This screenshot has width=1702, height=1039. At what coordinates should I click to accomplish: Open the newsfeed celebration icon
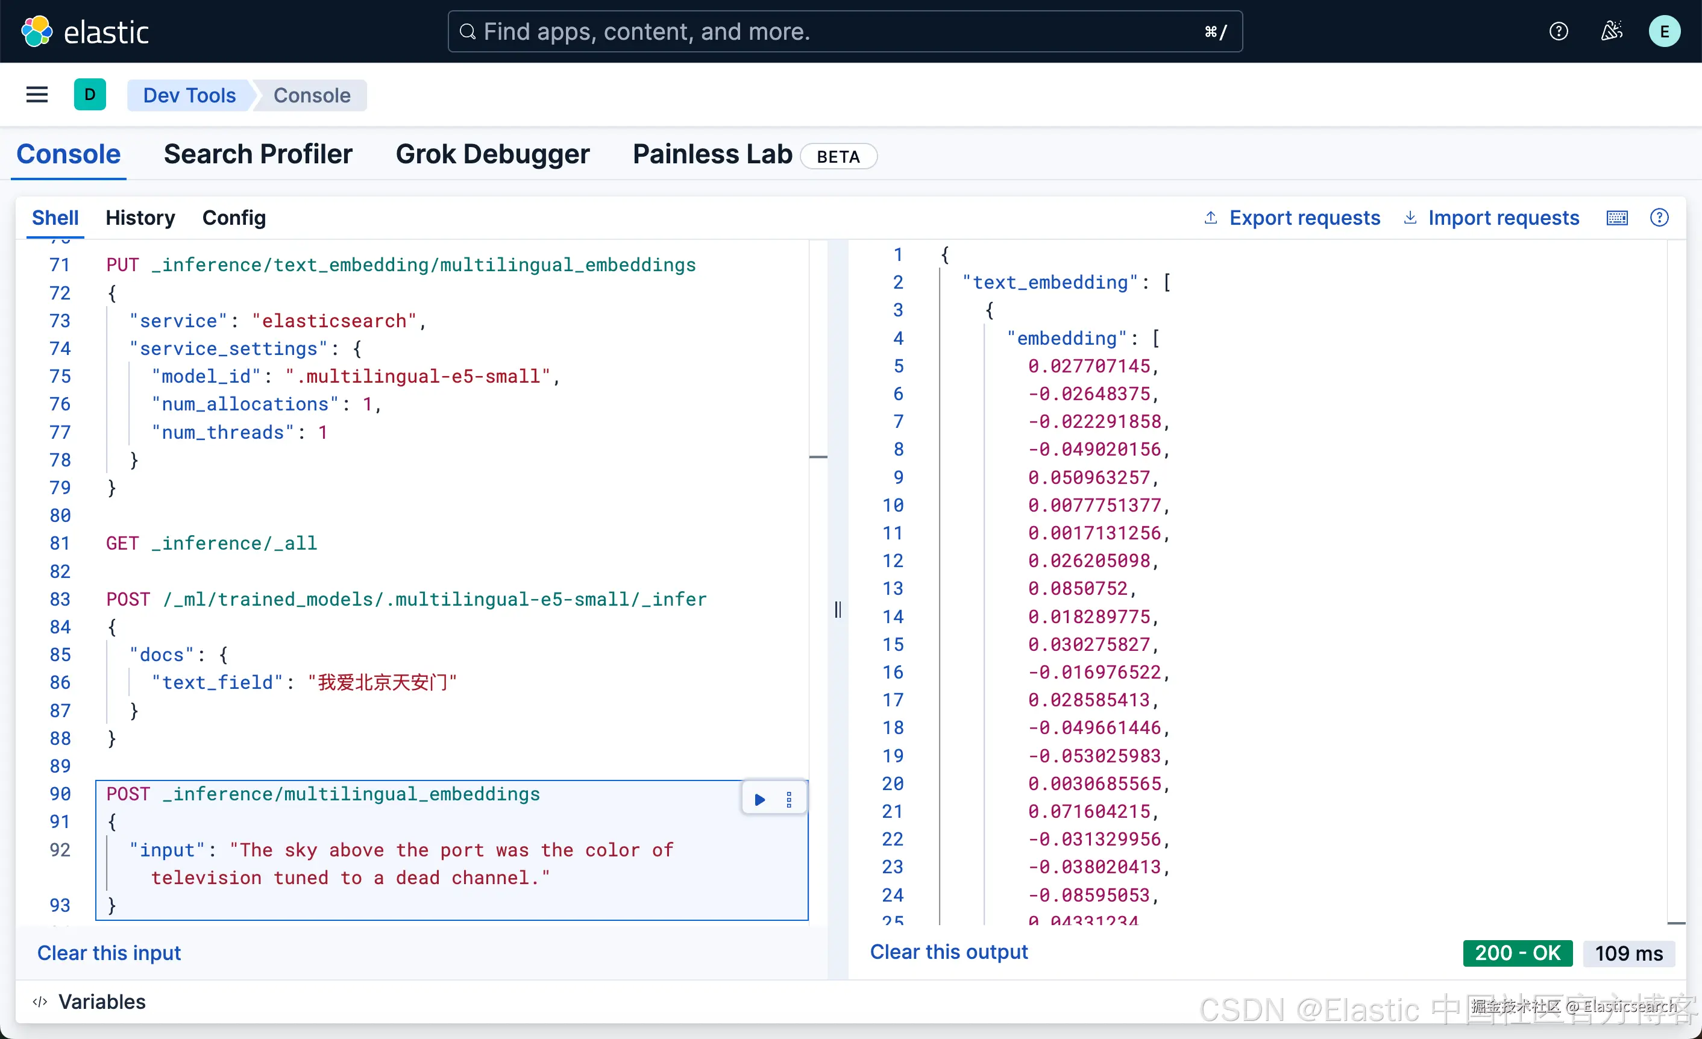click(1611, 32)
